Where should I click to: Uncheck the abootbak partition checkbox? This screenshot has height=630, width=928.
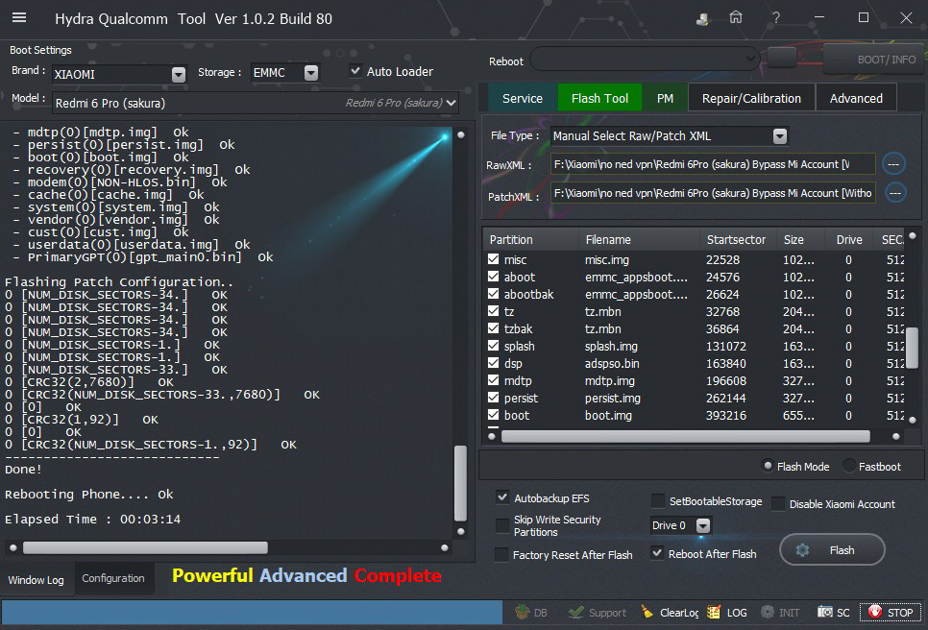click(493, 294)
